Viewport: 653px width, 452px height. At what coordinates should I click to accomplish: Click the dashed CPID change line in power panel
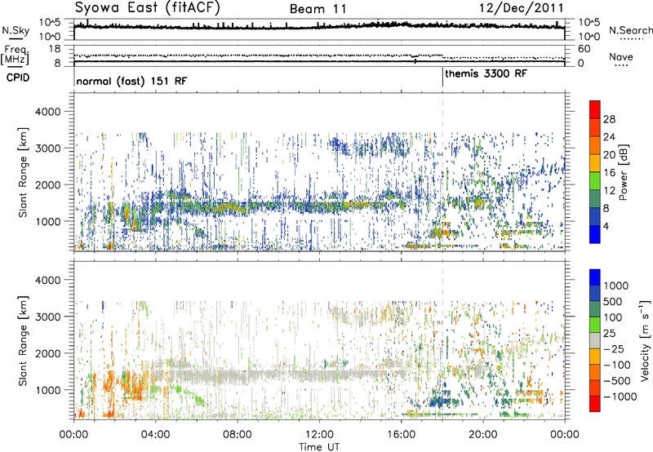click(442, 171)
